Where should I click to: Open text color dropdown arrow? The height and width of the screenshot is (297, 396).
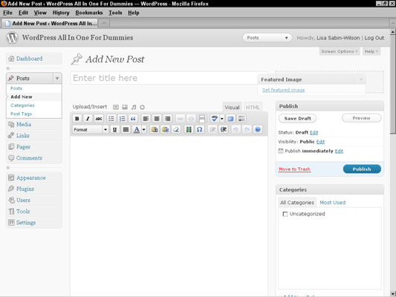click(x=143, y=130)
